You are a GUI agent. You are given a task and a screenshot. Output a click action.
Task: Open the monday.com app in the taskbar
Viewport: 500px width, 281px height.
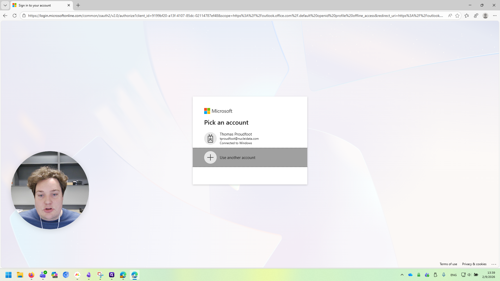[77, 275]
